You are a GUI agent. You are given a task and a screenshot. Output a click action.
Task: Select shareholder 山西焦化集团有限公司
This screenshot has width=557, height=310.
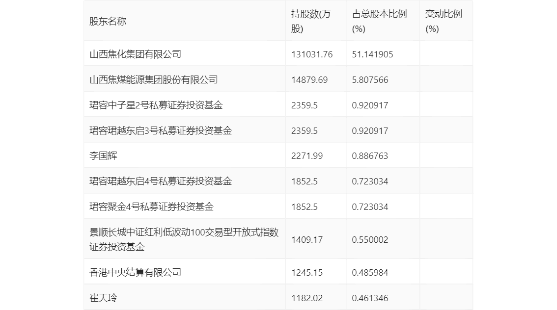tap(136, 54)
